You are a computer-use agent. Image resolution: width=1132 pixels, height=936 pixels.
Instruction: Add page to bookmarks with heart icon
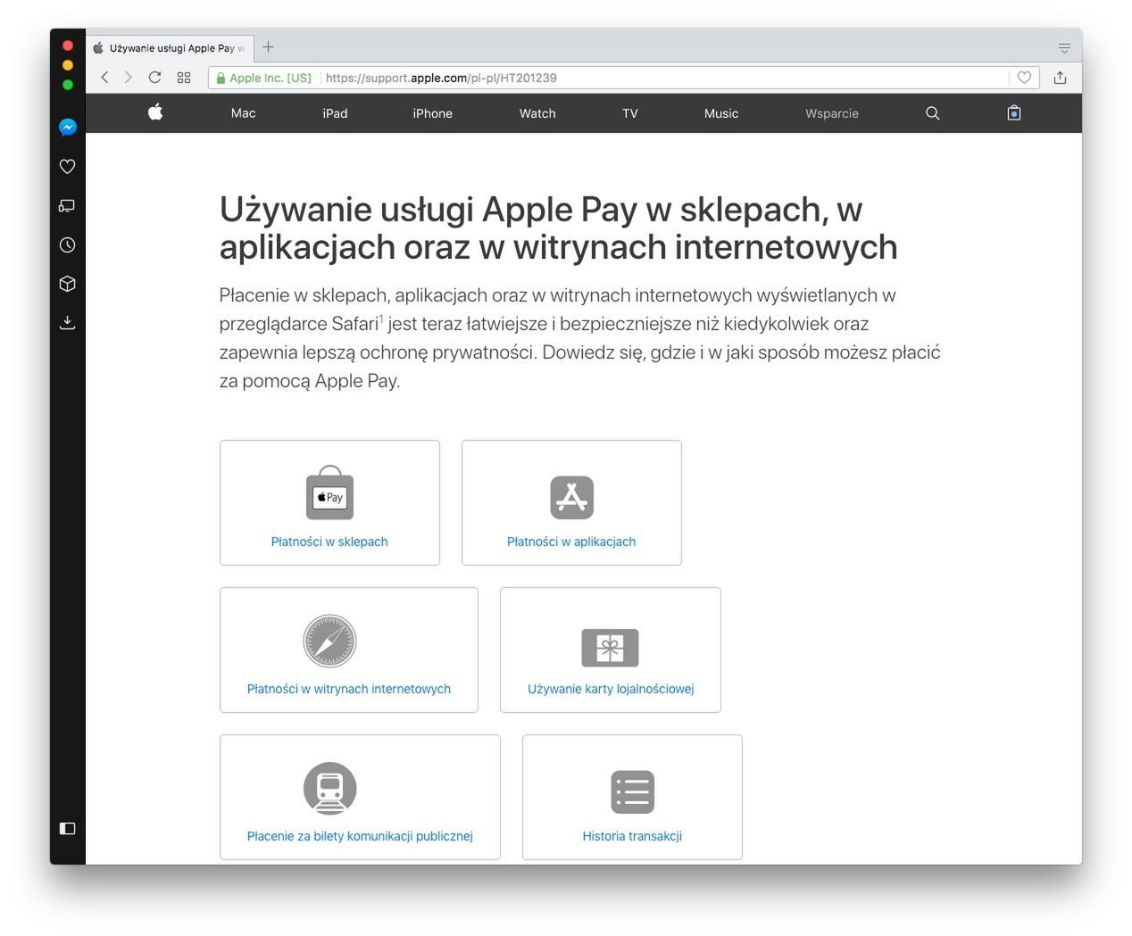point(1024,78)
